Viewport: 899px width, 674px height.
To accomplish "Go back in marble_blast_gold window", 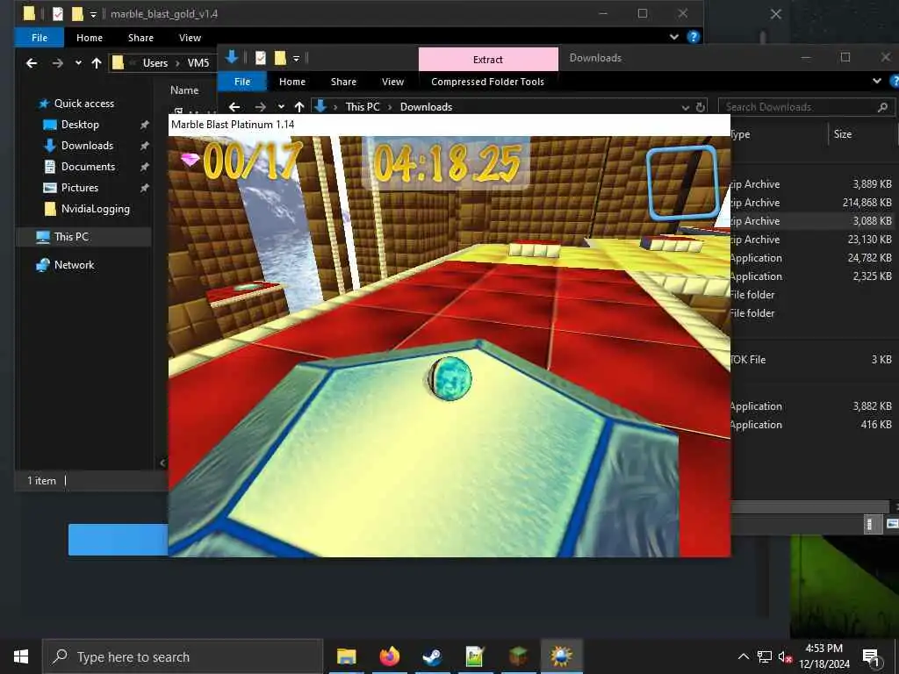I will pos(32,63).
